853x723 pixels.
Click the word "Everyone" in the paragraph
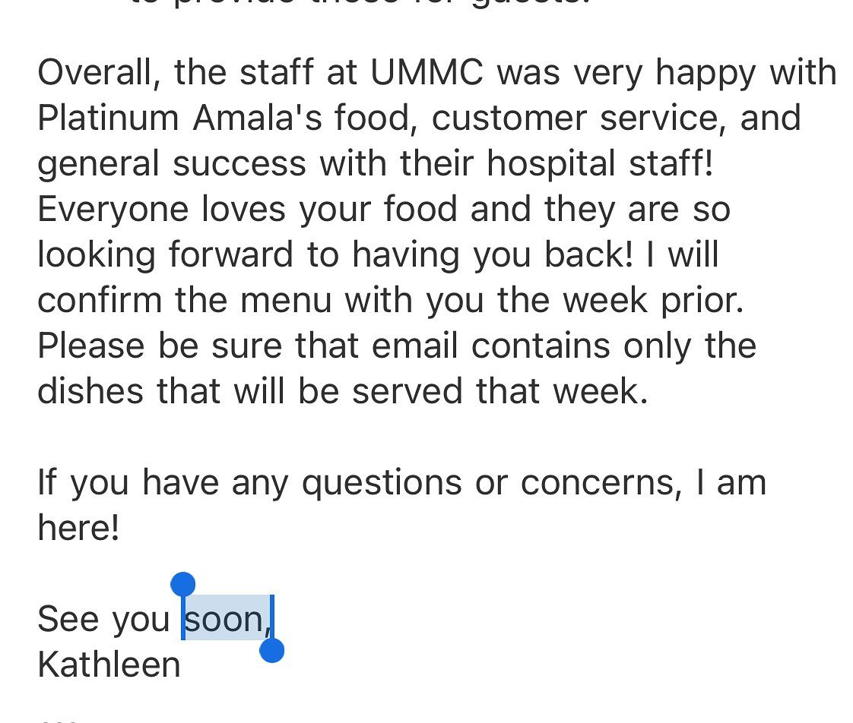[x=113, y=210]
